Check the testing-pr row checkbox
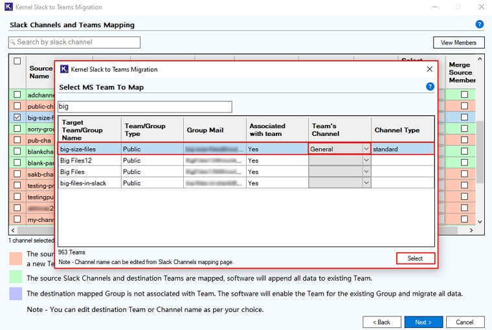Image resolution: width=492 pixels, height=330 pixels. pos(17,185)
